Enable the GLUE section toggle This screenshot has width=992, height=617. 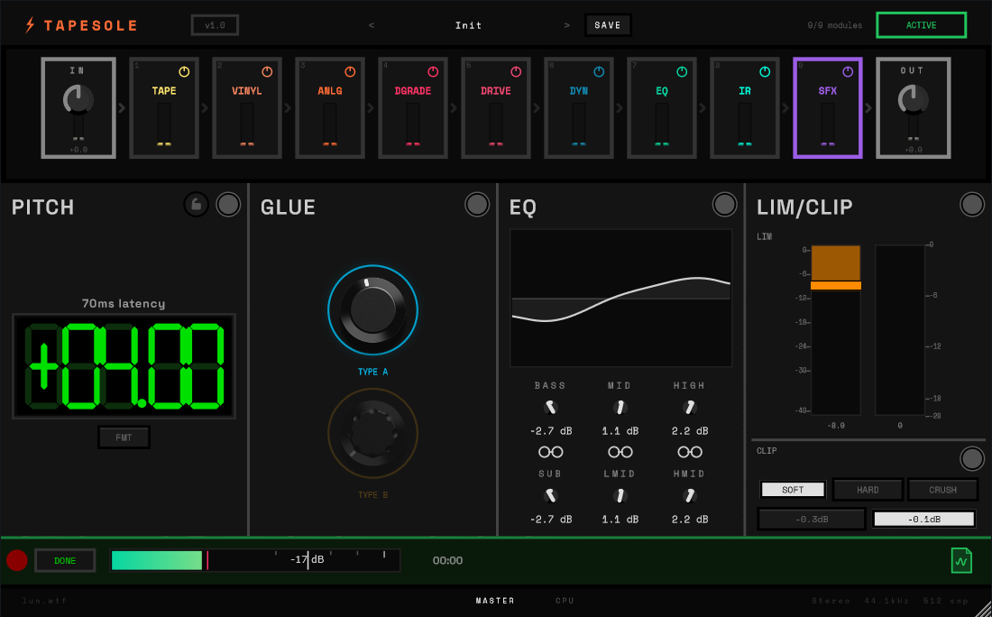pyautogui.click(x=477, y=205)
